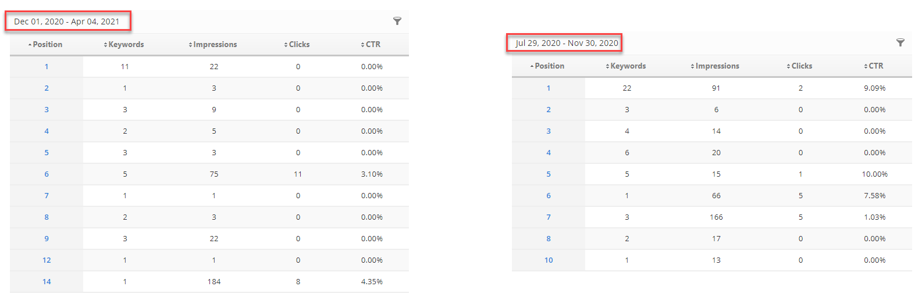
Task: Click filter funnel icon in left table
Action: (397, 21)
